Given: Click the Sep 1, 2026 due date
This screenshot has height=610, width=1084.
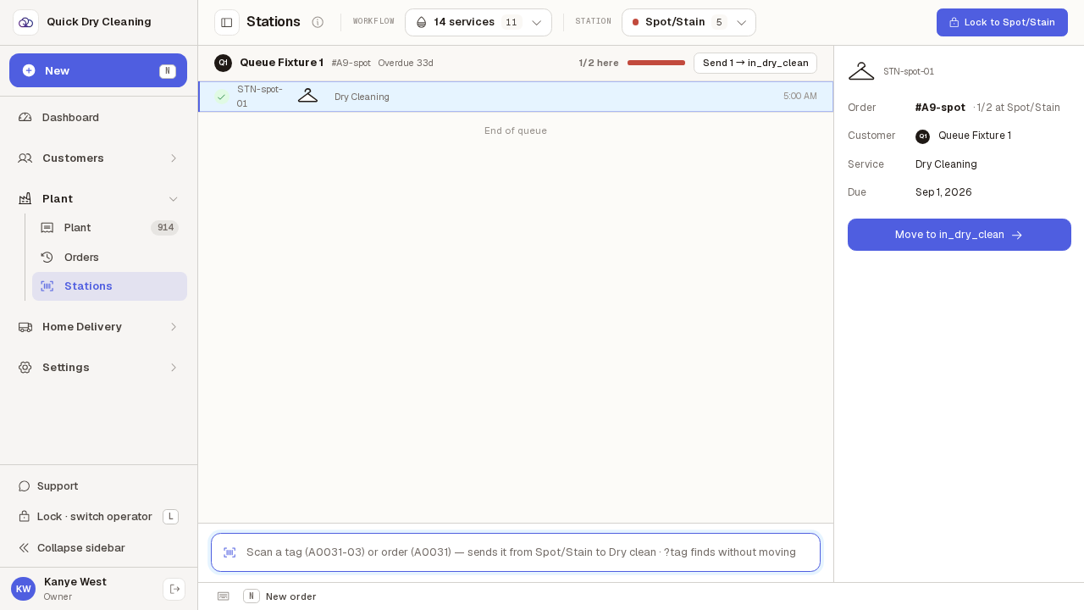Looking at the screenshot, I should pyautogui.click(x=943, y=192).
